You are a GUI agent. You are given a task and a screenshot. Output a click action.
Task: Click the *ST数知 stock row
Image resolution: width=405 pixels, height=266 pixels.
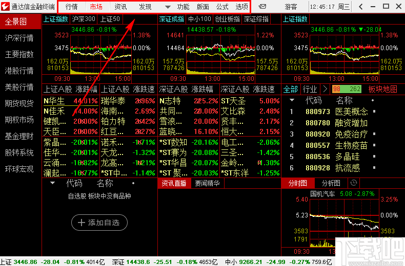point(189,142)
